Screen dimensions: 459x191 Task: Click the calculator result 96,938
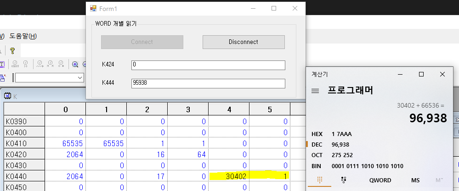428,118
